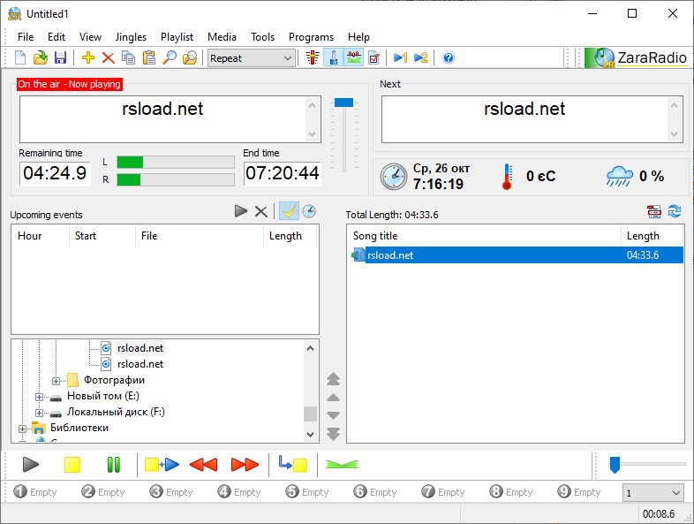694x524 pixels.
Task: Expand the Фотографии folder
Action: pyautogui.click(x=56, y=381)
